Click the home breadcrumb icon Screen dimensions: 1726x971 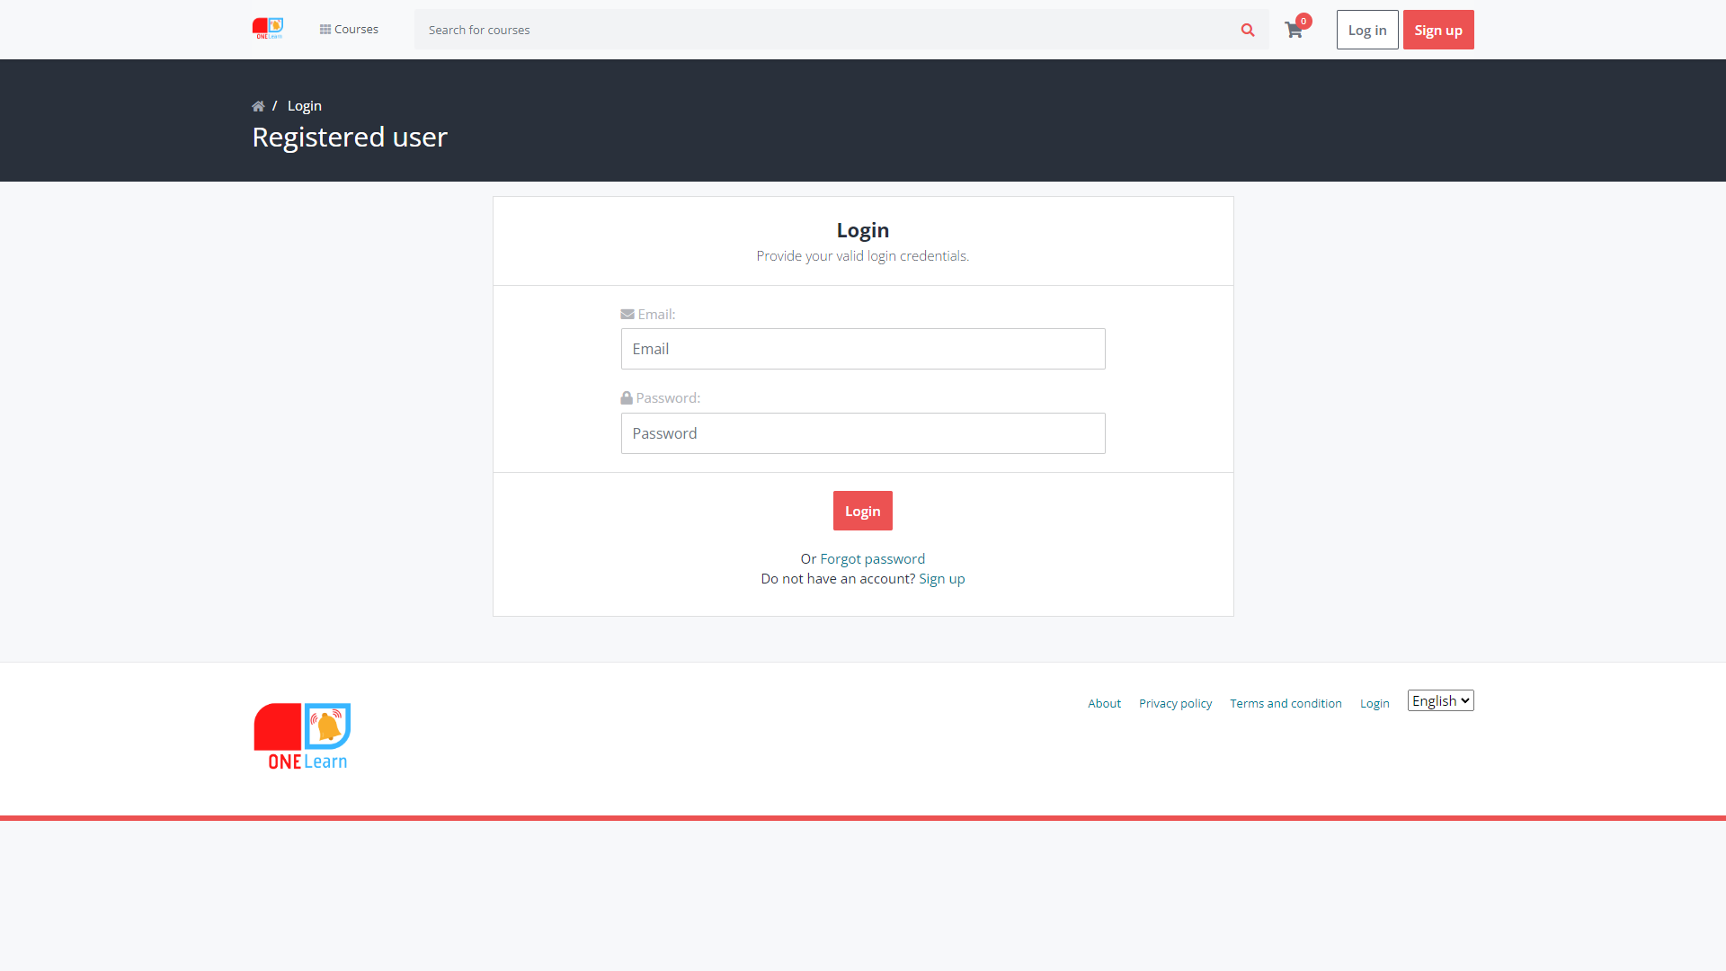(x=258, y=106)
